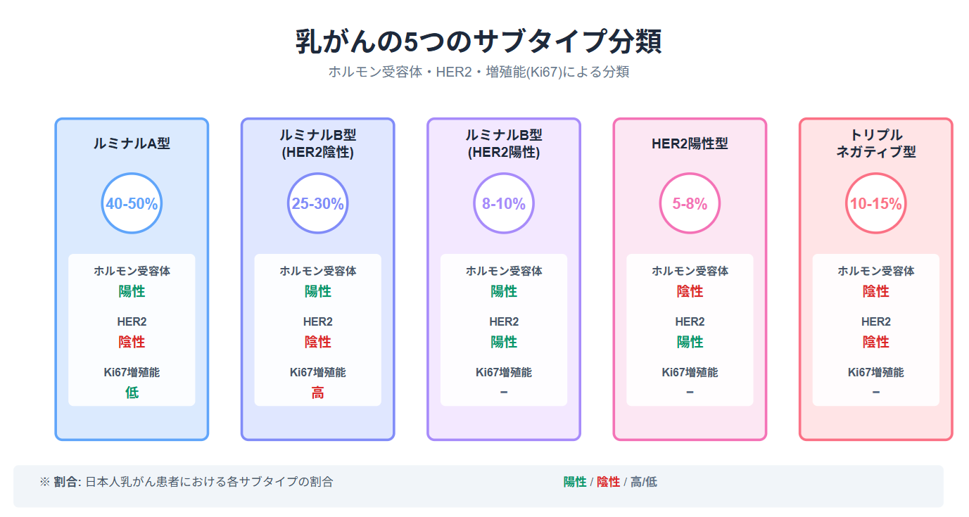Click the 高/低 legend text
The width and height of the screenshot is (969, 517).
point(644,482)
